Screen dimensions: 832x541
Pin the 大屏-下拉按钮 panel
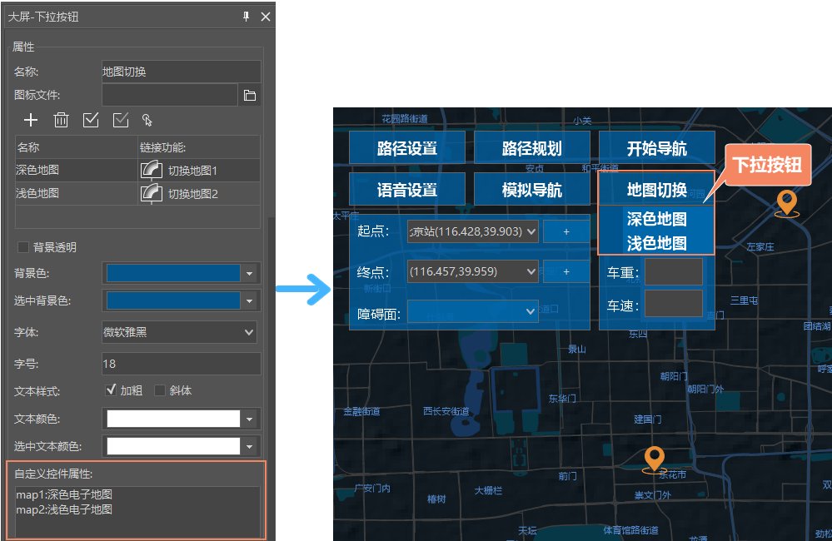click(x=247, y=17)
